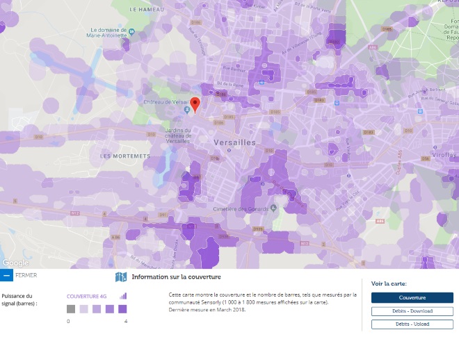The image size is (459, 339).
Task: Click the gray zero-bar legend swatch
Action: (71, 309)
